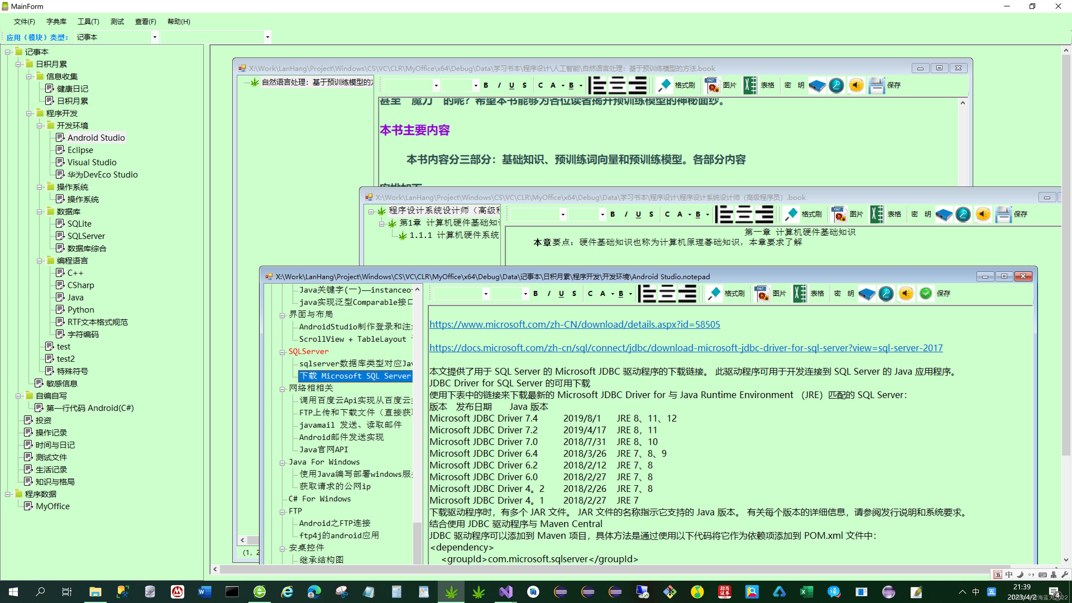The width and height of the screenshot is (1072, 603).
Task: Click Excel table icon in Android Studio.notepad toolbar
Action: pos(800,293)
